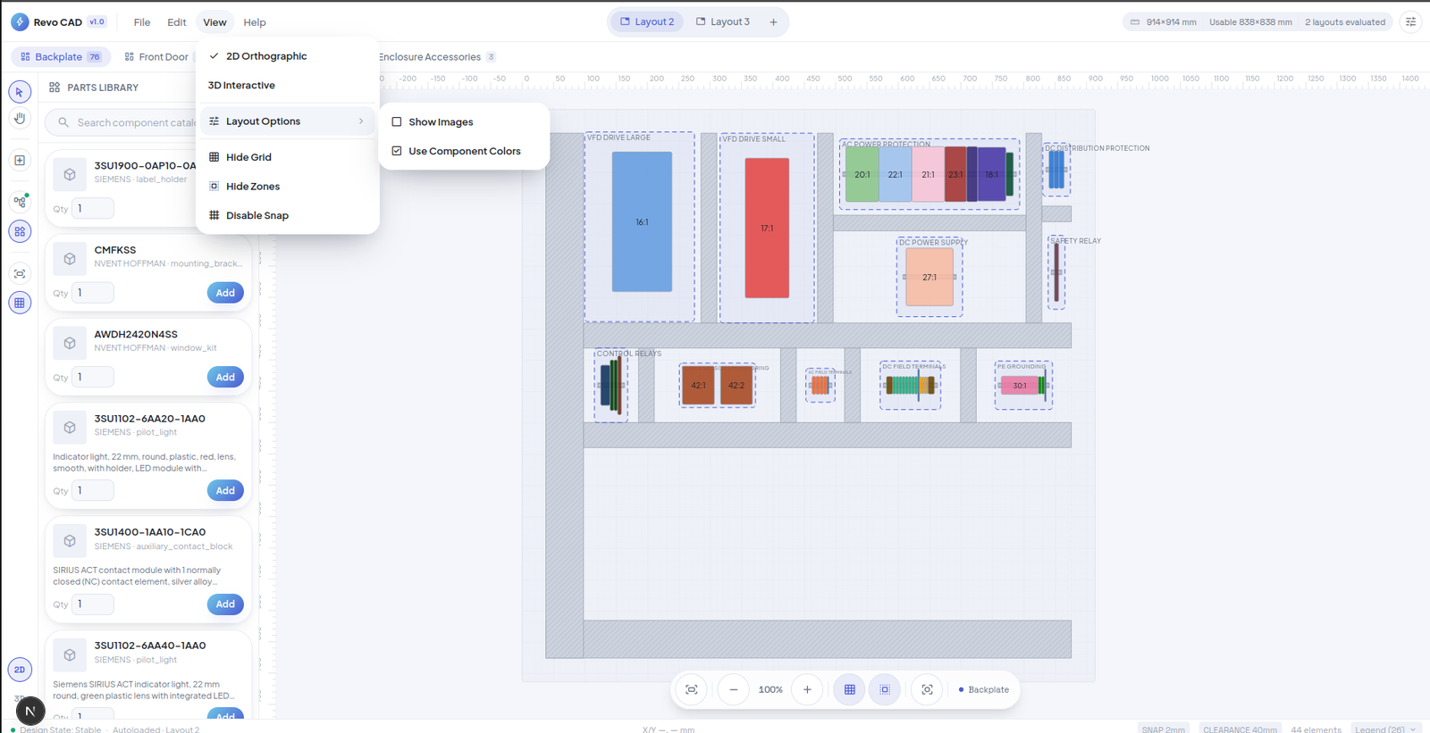Click the add-component plus square icon
Image resolution: width=1430 pixels, height=733 pixels.
(20, 161)
